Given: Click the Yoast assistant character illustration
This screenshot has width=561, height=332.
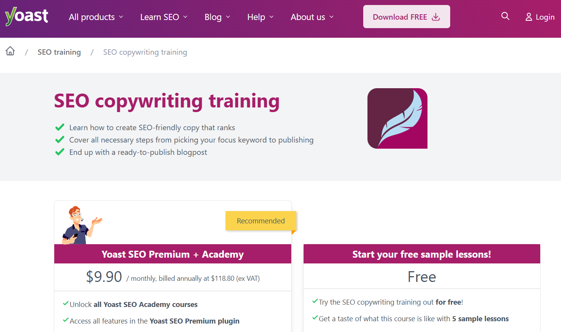Looking at the screenshot, I should coord(81,225).
